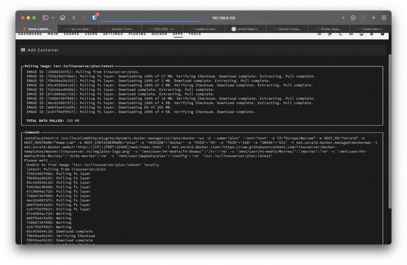
Task: Click "ebbf5a415a50: Waiting" line
Action: [49, 218]
